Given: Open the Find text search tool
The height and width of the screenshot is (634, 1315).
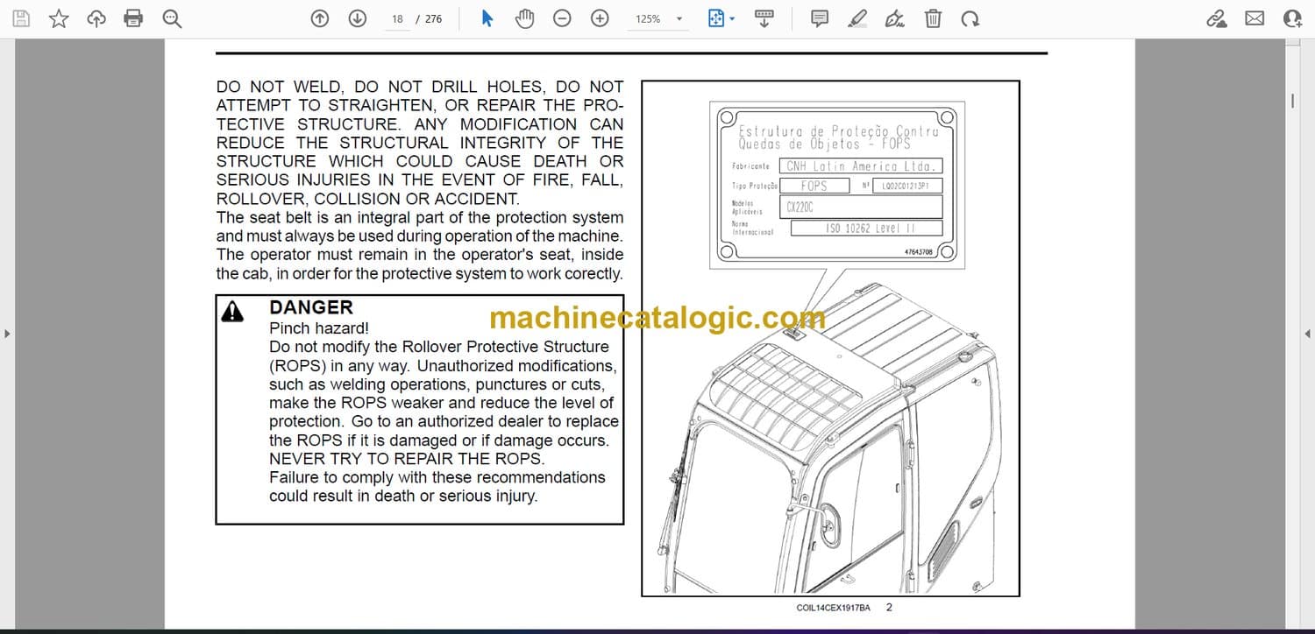Looking at the screenshot, I should pyautogui.click(x=172, y=18).
